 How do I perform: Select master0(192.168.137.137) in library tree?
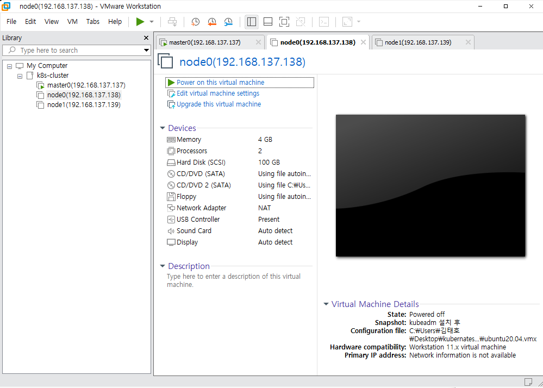(86, 85)
